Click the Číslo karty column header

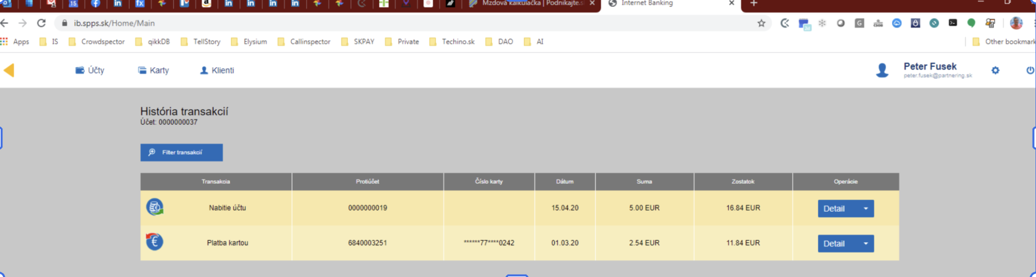(489, 182)
